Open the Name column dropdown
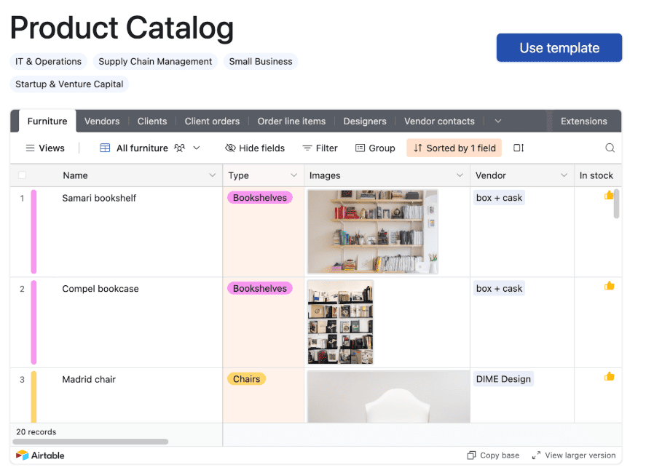Viewport: 654px width, 470px height. 212,175
